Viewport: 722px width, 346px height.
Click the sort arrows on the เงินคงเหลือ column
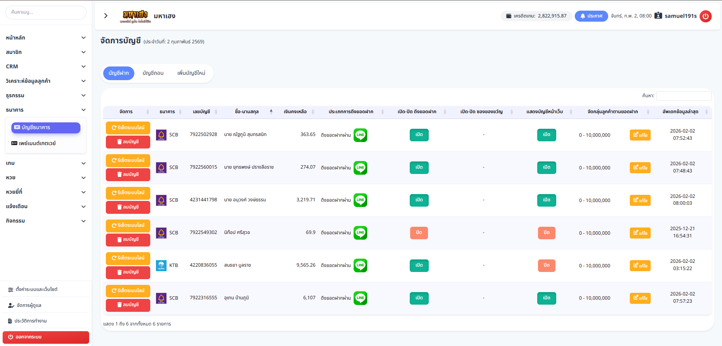coord(313,112)
